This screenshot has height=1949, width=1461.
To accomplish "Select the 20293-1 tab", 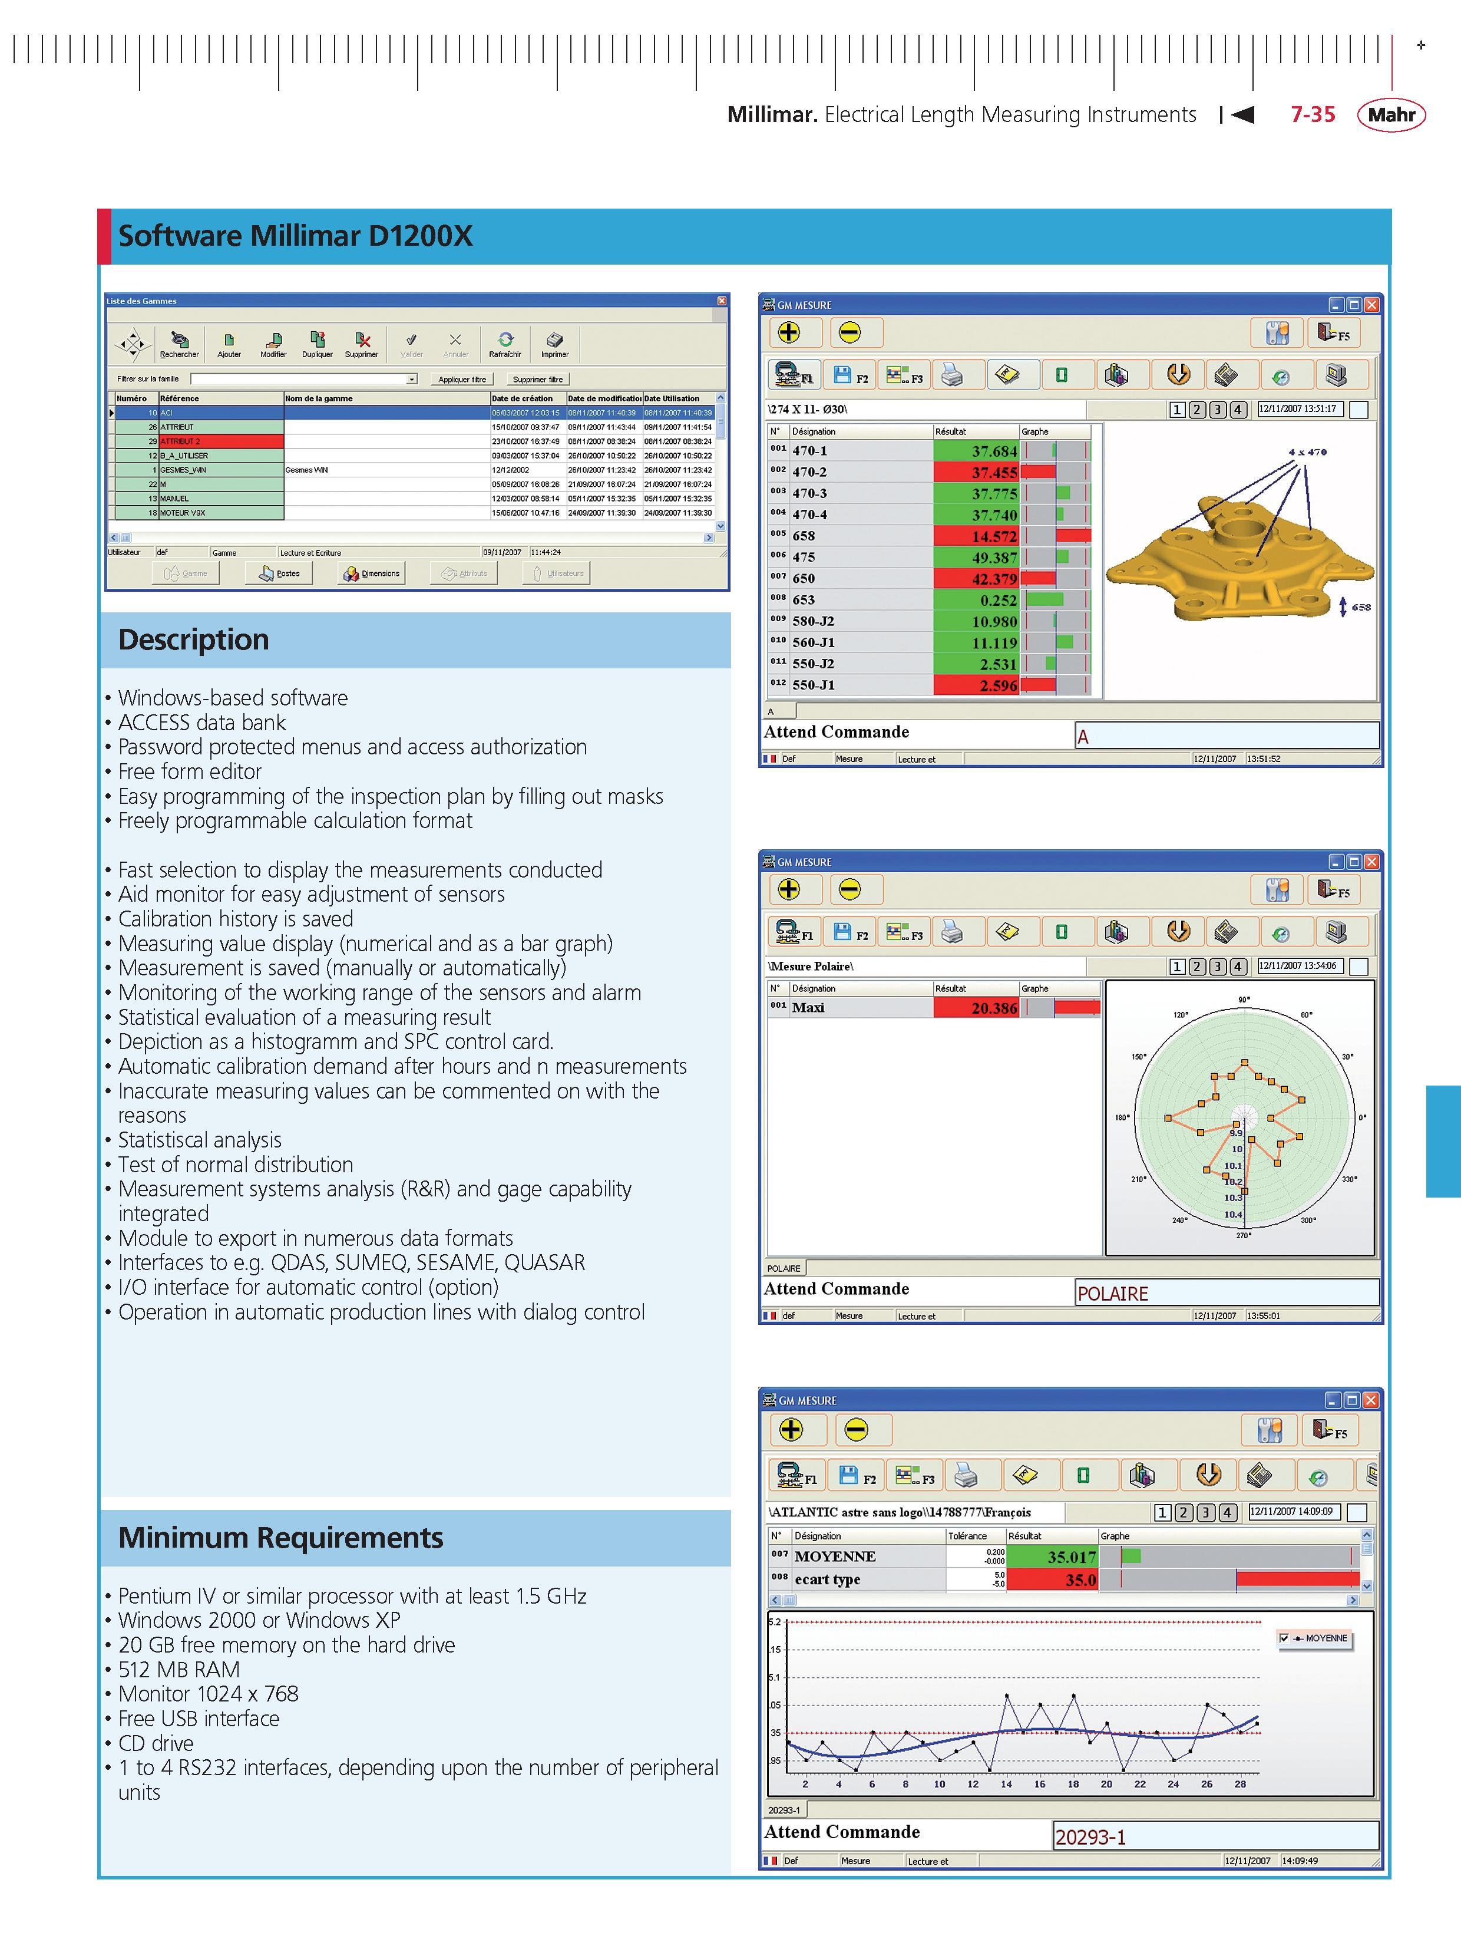I will tap(784, 1810).
